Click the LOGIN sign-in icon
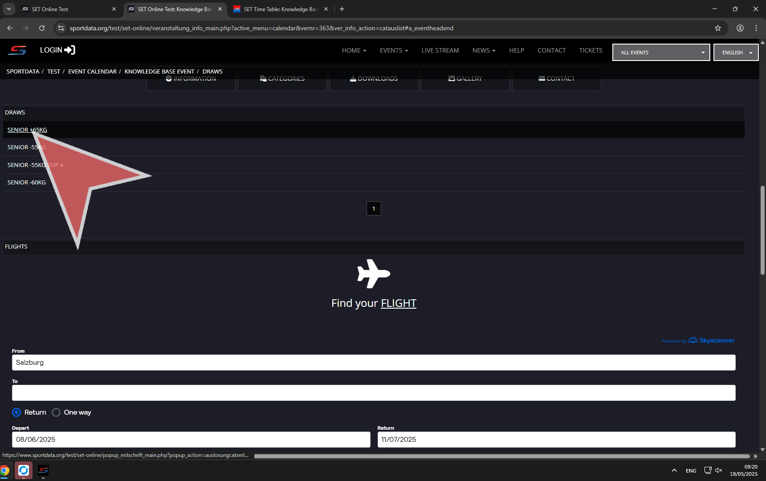 [70, 50]
